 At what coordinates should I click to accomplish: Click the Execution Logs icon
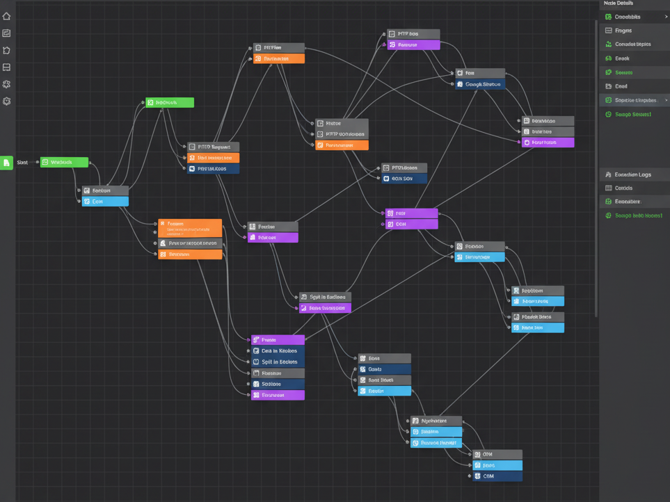coord(609,175)
